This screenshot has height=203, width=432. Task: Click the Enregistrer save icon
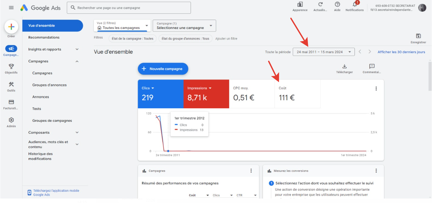pyautogui.click(x=418, y=36)
